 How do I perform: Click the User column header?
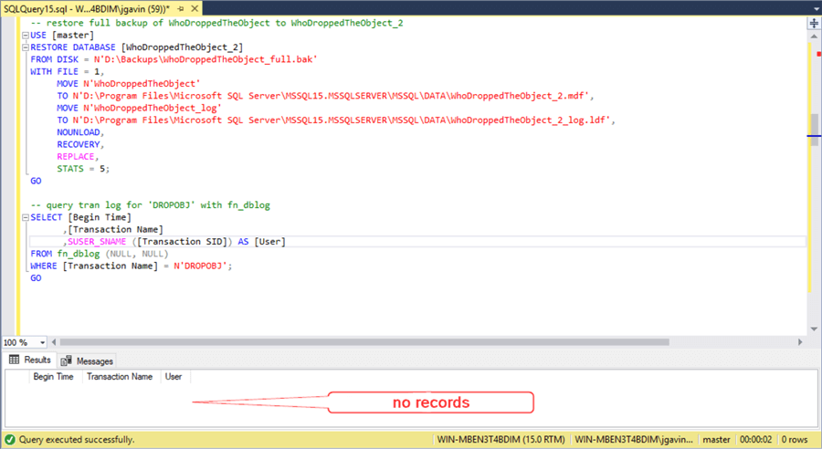(x=174, y=377)
